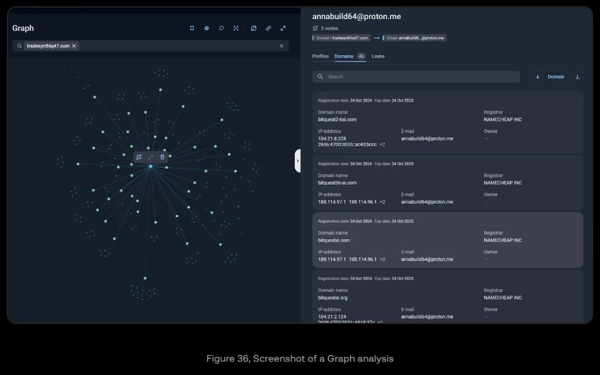Screen dimensions: 600x375
Task: Collapse the side panel with chevron handle
Action: pyautogui.click(x=298, y=161)
